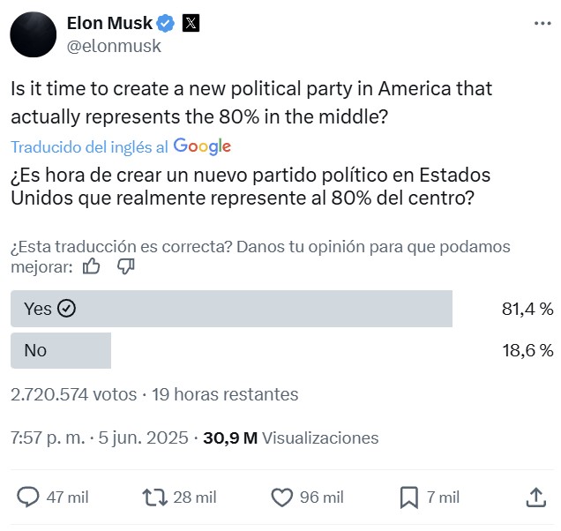Select the Yes poll option bar
Image resolution: width=561 pixels, height=531 pixels.
[x=231, y=309]
